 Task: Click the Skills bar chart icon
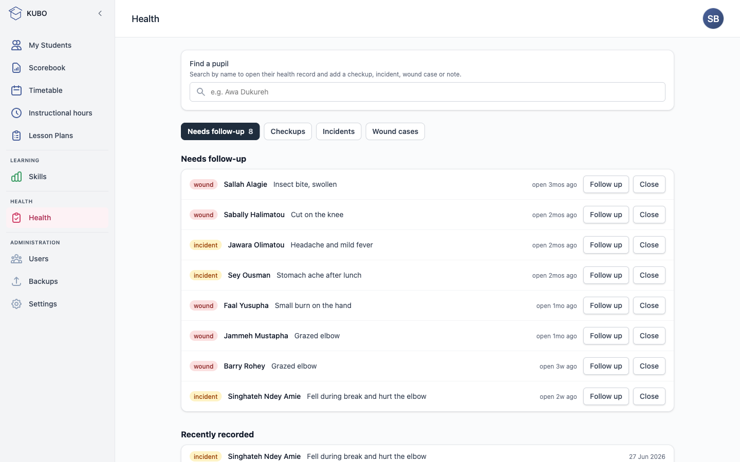[16, 177]
